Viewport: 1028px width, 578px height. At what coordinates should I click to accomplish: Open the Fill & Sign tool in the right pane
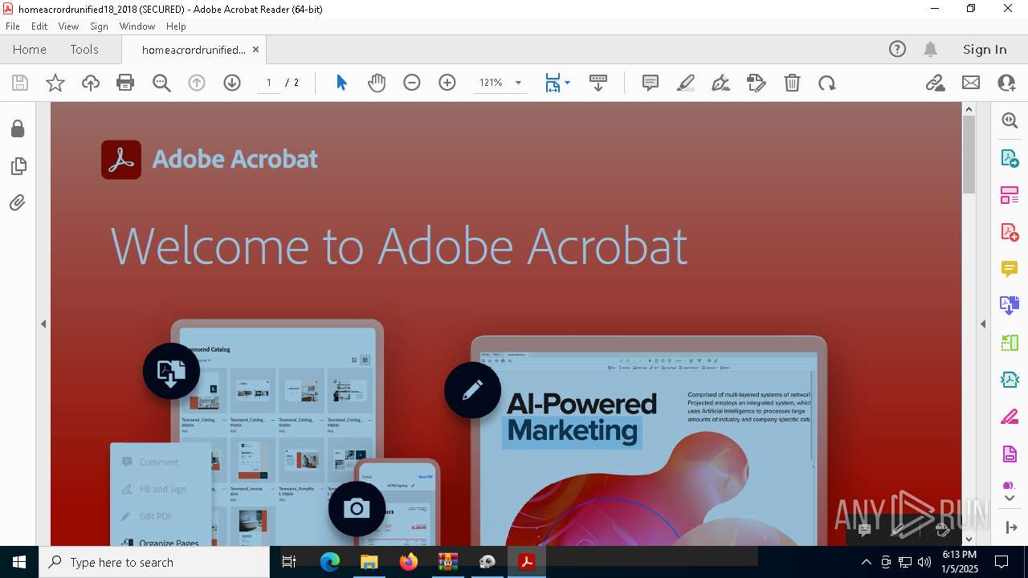(x=1010, y=417)
